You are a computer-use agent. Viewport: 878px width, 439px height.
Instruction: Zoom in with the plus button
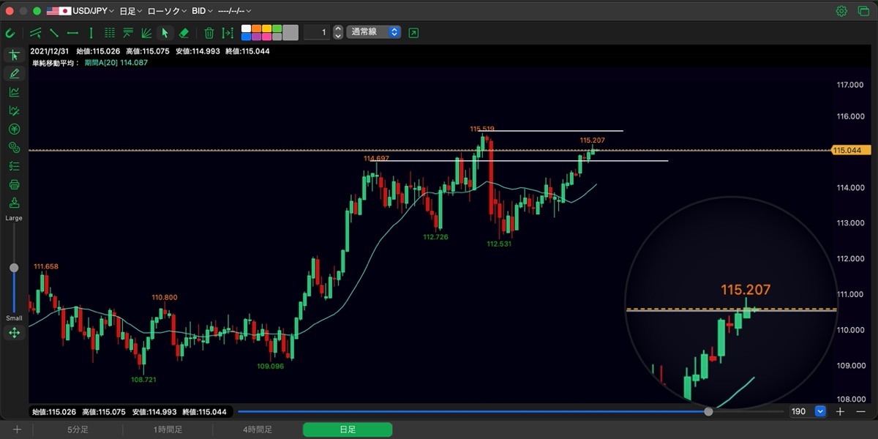[x=840, y=411]
